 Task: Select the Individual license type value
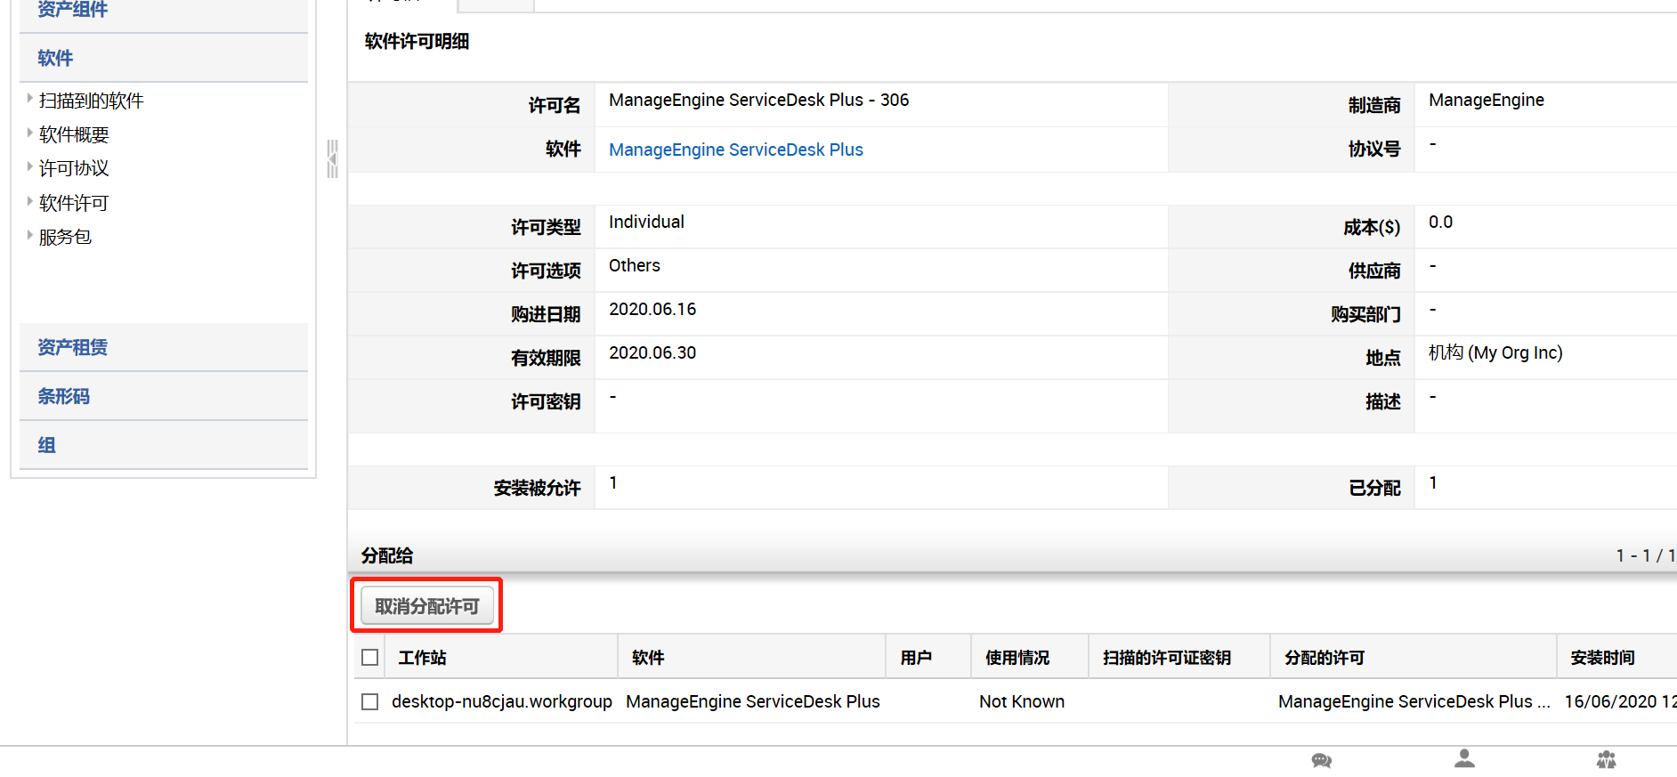(647, 222)
